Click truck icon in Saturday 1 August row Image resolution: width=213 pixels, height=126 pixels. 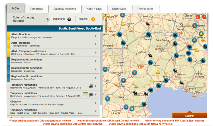91,95
